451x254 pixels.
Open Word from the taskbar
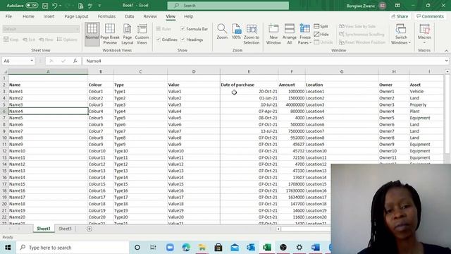[x=316, y=248]
